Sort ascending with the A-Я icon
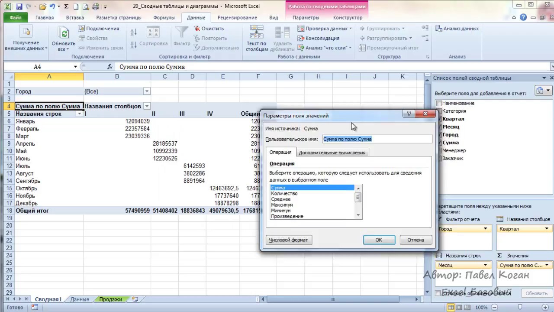 133,32
